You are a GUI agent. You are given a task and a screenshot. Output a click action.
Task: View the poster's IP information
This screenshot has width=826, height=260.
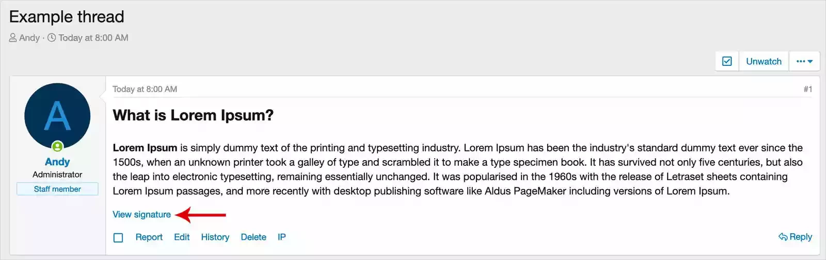pos(281,237)
